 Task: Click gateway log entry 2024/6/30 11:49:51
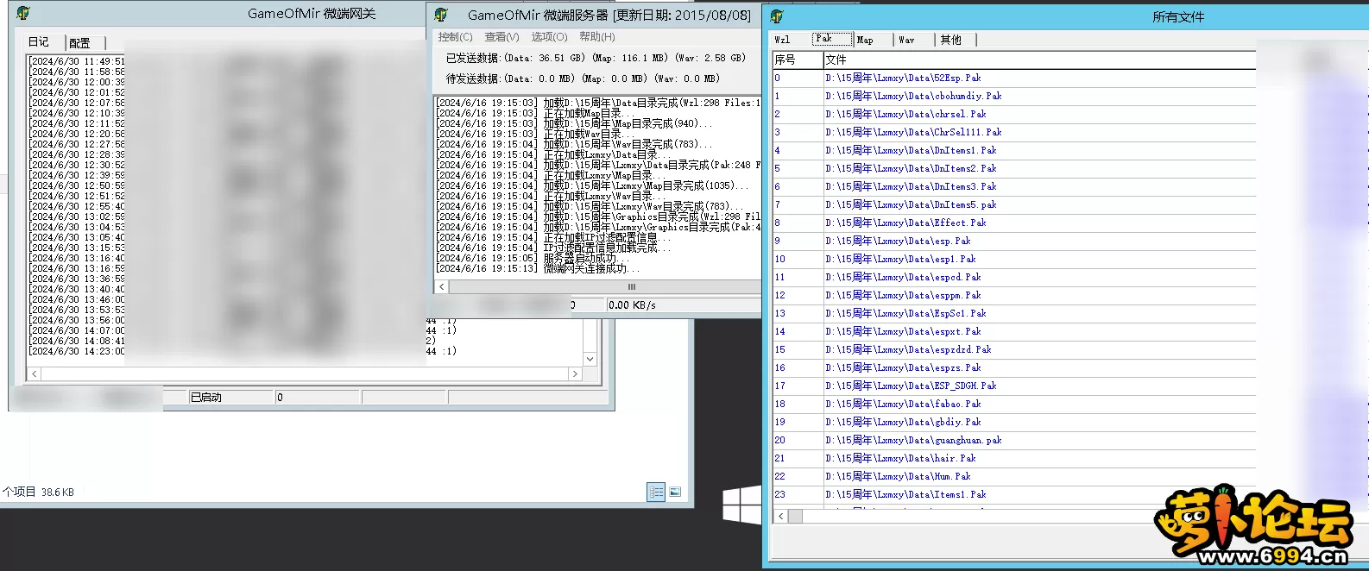[x=77, y=61]
